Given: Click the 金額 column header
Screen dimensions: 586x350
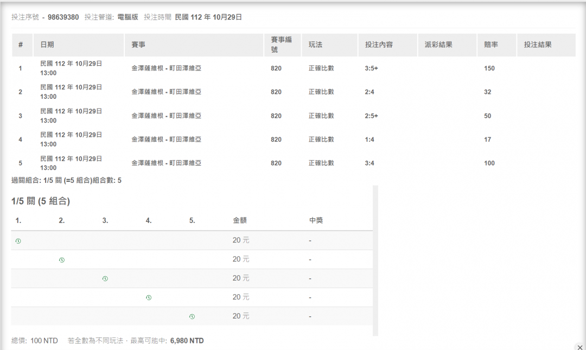Looking at the screenshot, I should tap(240, 221).
